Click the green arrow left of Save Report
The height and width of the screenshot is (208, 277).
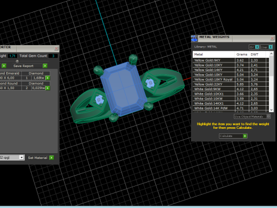click(x=4, y=66)
